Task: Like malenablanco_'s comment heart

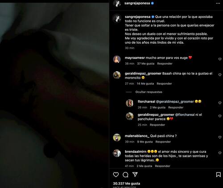Action: [220, 137]
